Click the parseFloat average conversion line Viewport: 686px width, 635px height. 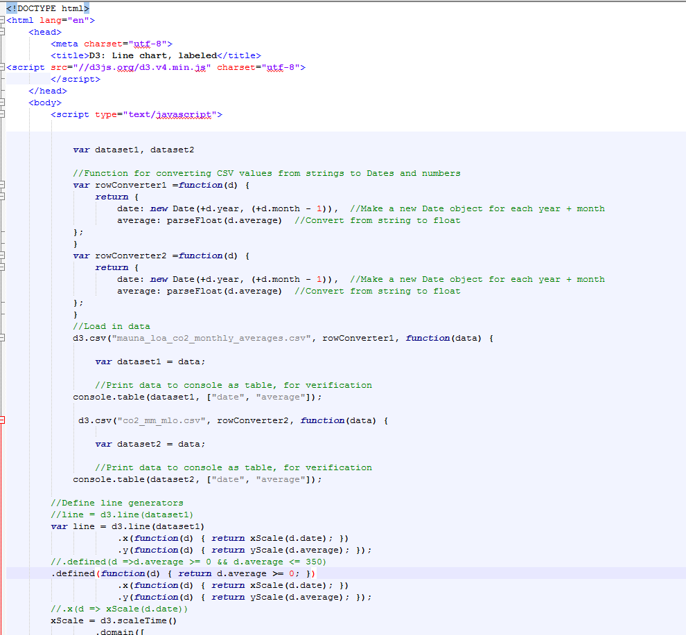coord(201,220)
